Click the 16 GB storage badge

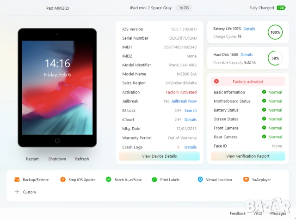184,8
